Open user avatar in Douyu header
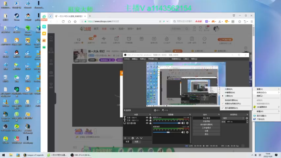This screenshot has height=158, width=281. (216, 29)
